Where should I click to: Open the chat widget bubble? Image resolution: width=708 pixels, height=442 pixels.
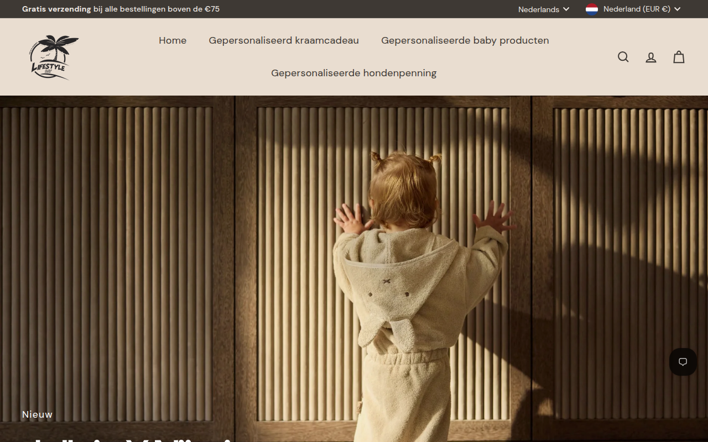(x=683, y=362)
